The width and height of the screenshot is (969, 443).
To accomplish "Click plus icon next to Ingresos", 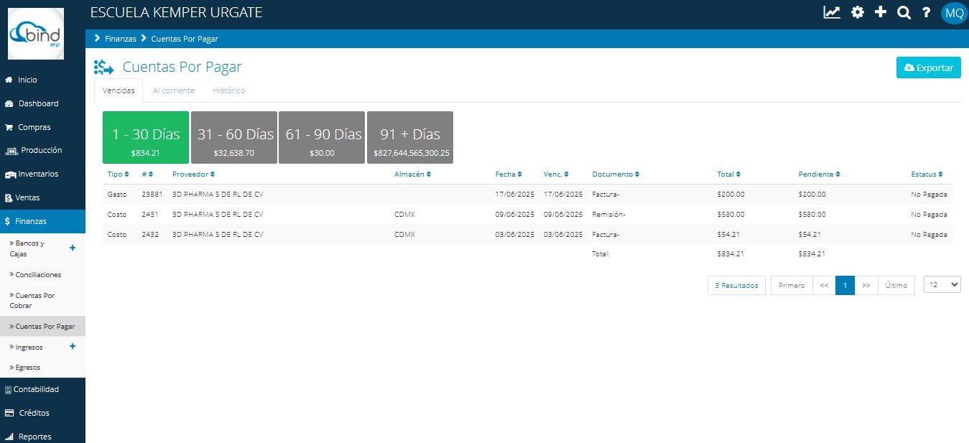I will tap(72, 347).
